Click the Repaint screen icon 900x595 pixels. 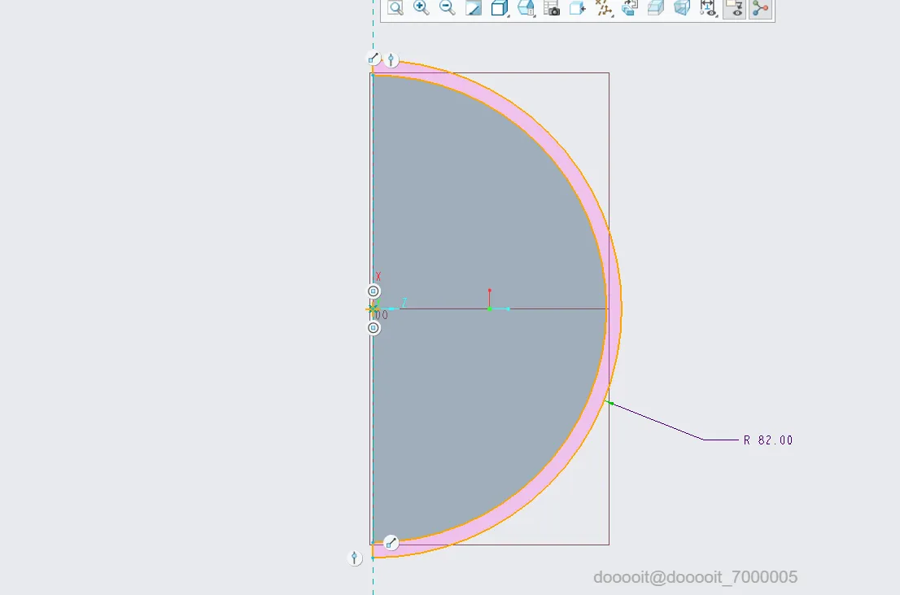point(474,7)
